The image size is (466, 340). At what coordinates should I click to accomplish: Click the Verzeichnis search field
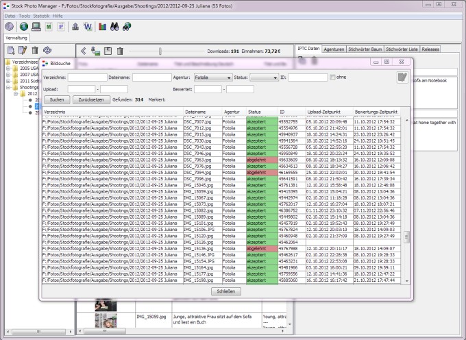click(x=88, y=77)
